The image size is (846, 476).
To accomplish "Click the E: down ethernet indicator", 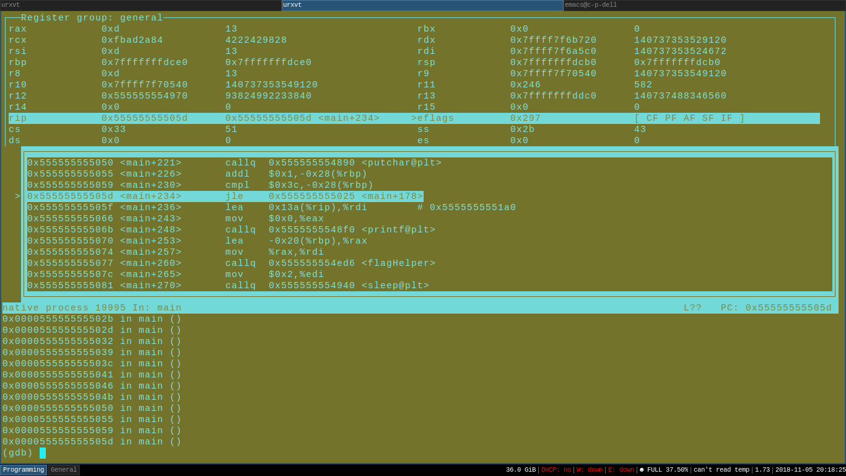I will [x=621, y=470].
